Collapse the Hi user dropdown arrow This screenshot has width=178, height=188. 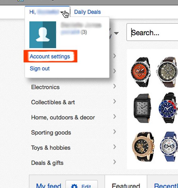click(x=62, y=12)
